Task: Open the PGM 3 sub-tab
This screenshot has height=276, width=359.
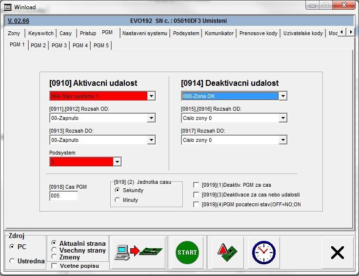Action: [59, 45]
